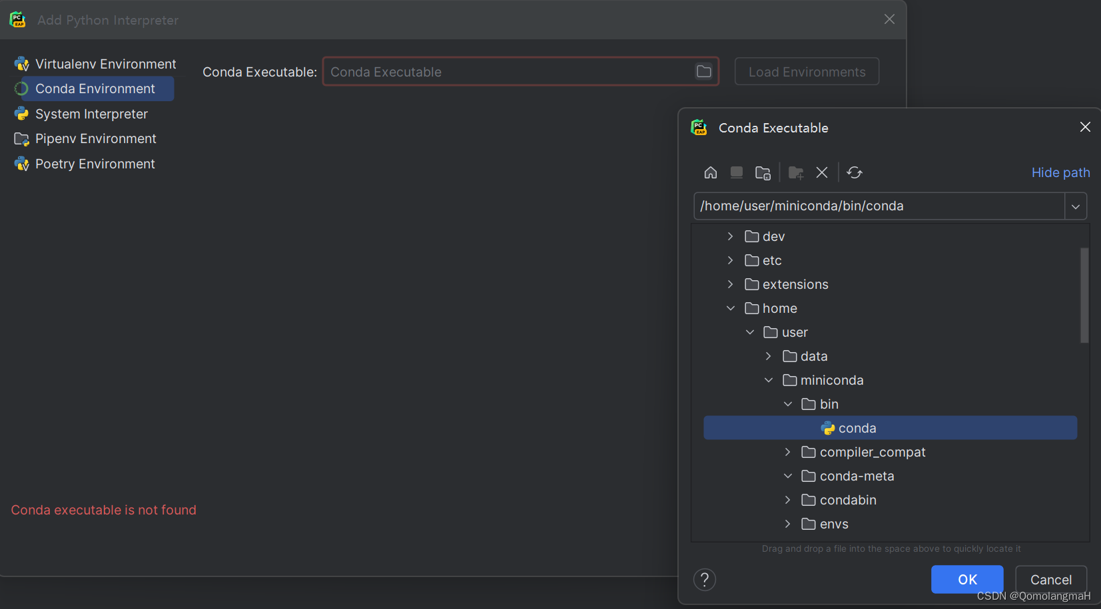Click the Home directory icon
Screen dimensions: 1101x609
click(x=710, y=172)
